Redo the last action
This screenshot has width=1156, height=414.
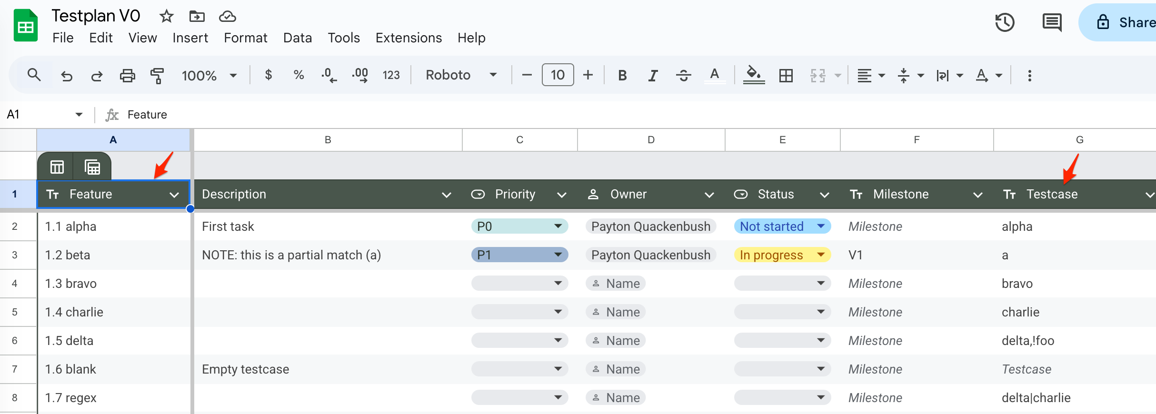point(97,76)
